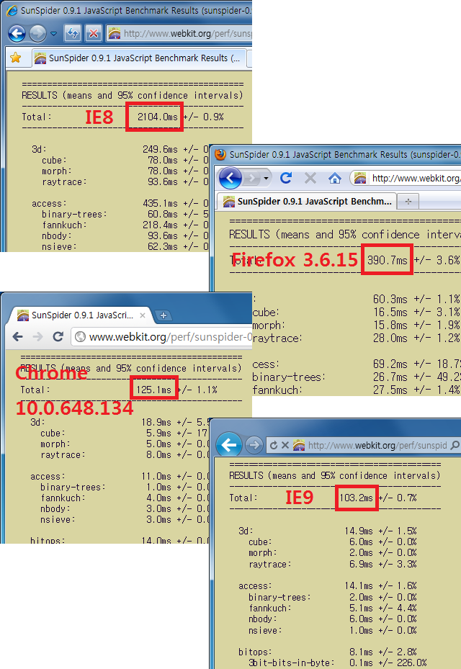Viewport: 461px width, 669px height.
Task: Click site favicon in IE8 address bar
Action: point(114,33)
